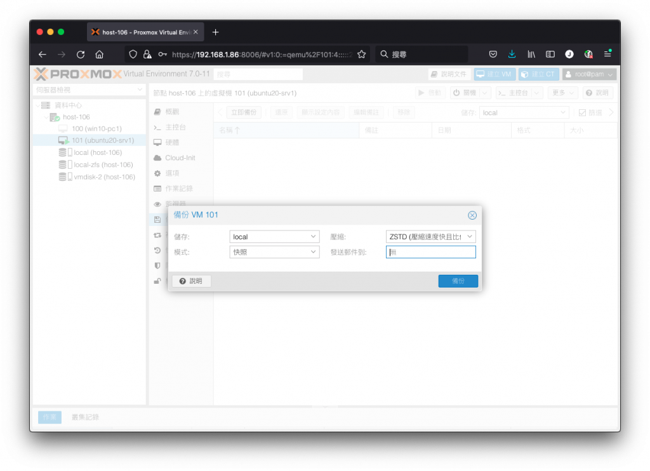
Task: Focus the 發送郵件到 email input field
Action: coord(430,252)
